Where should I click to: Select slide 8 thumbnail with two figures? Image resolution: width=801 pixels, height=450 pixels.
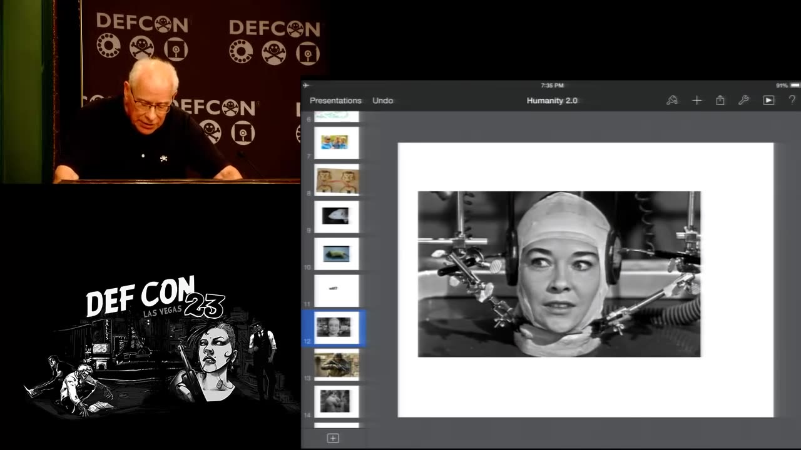[336, 180]
